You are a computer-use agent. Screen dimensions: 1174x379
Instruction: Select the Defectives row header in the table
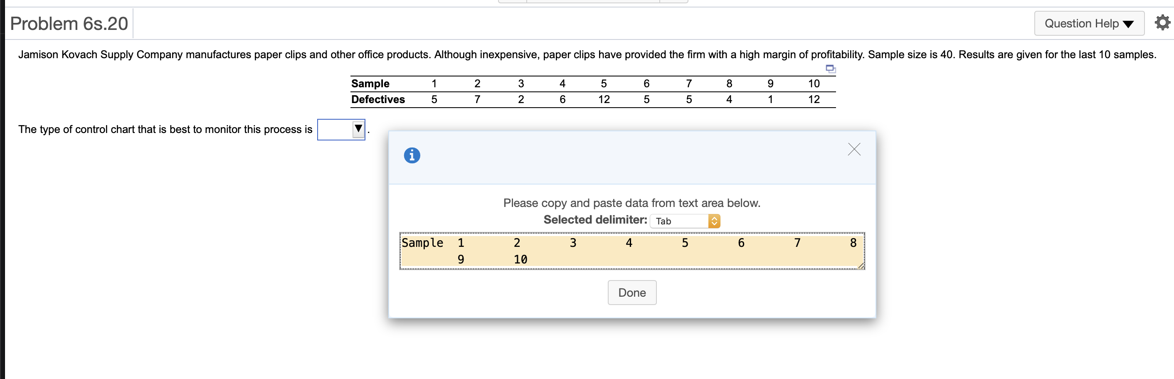coord(377,99)
